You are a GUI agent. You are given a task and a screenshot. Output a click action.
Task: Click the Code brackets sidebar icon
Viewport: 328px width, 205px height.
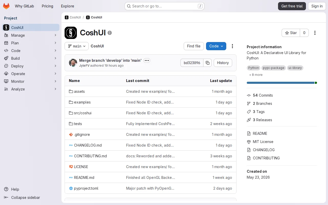coord(6,50)
